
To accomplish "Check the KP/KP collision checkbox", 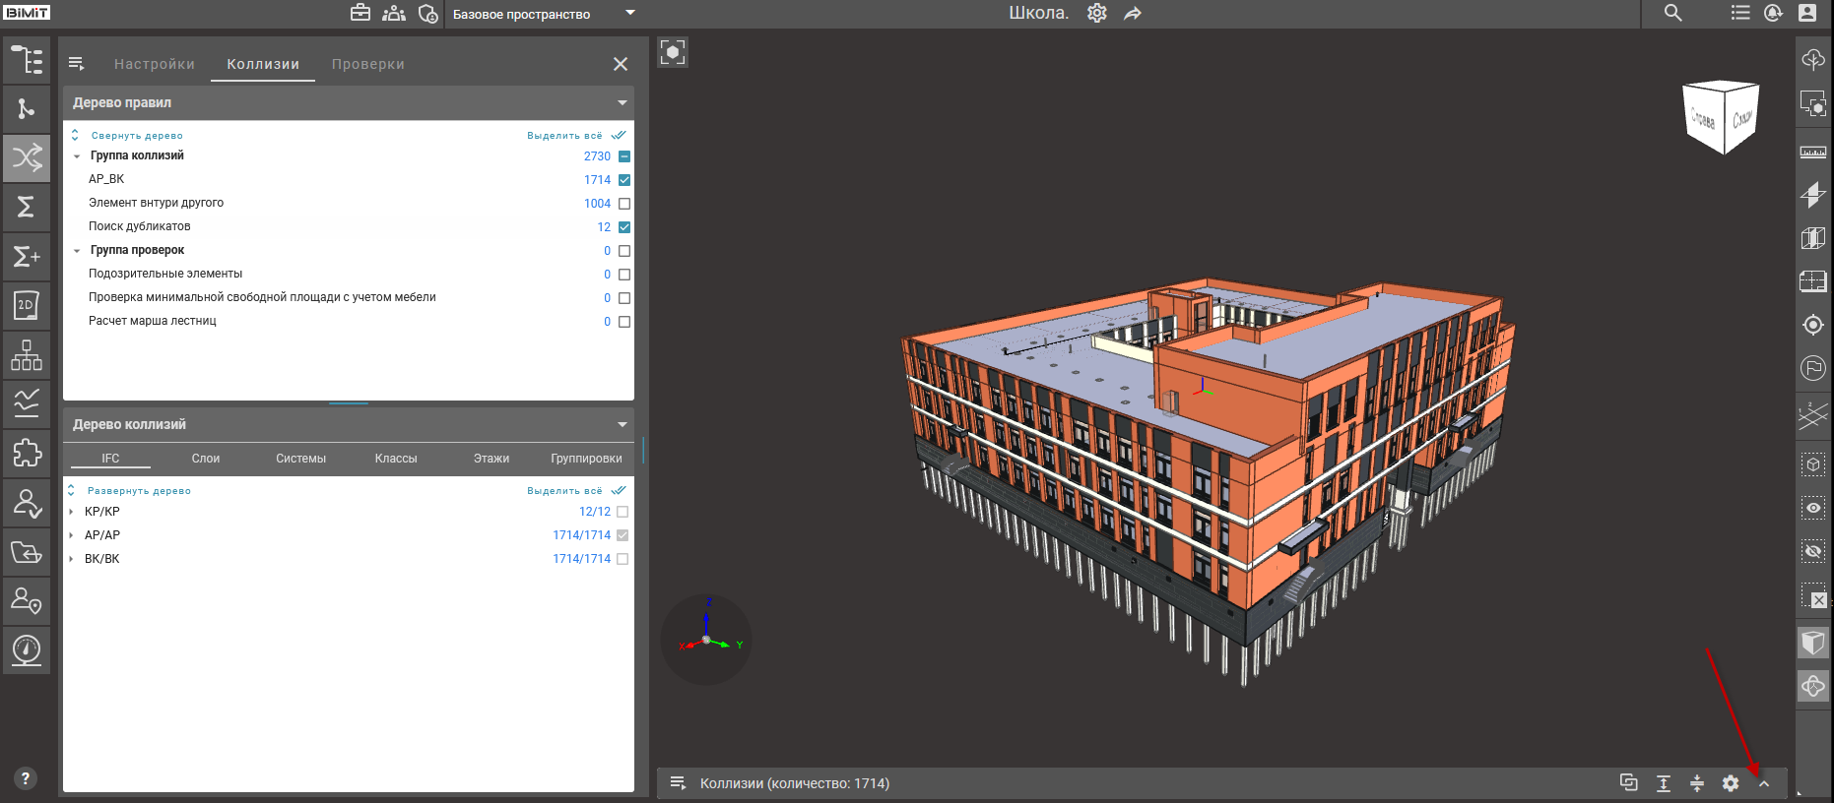I will point(622,512).
